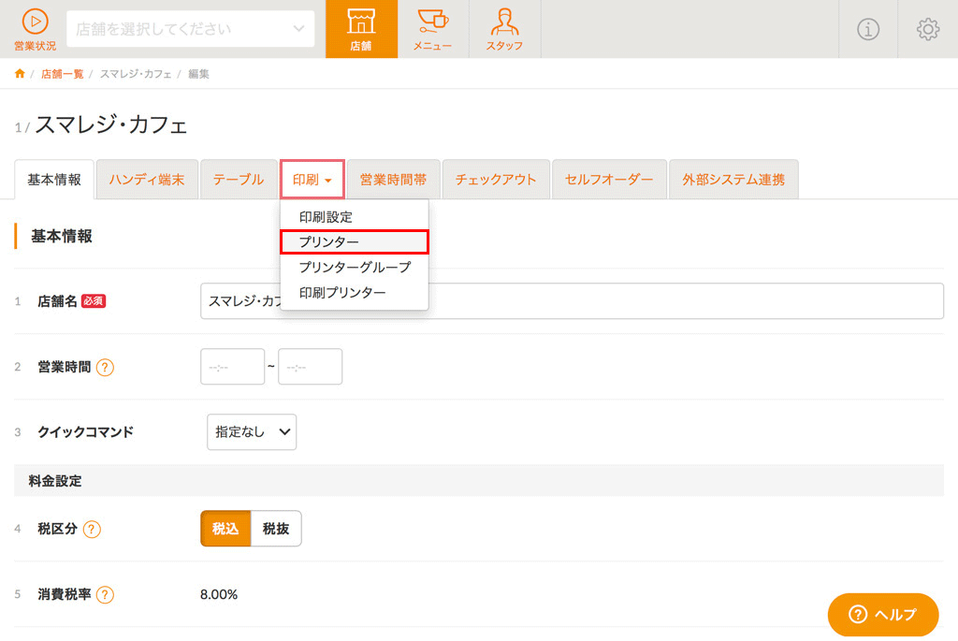Open the チェックアウト tab
The height and width of the screenshot is (641, 958).
point(496,180)
